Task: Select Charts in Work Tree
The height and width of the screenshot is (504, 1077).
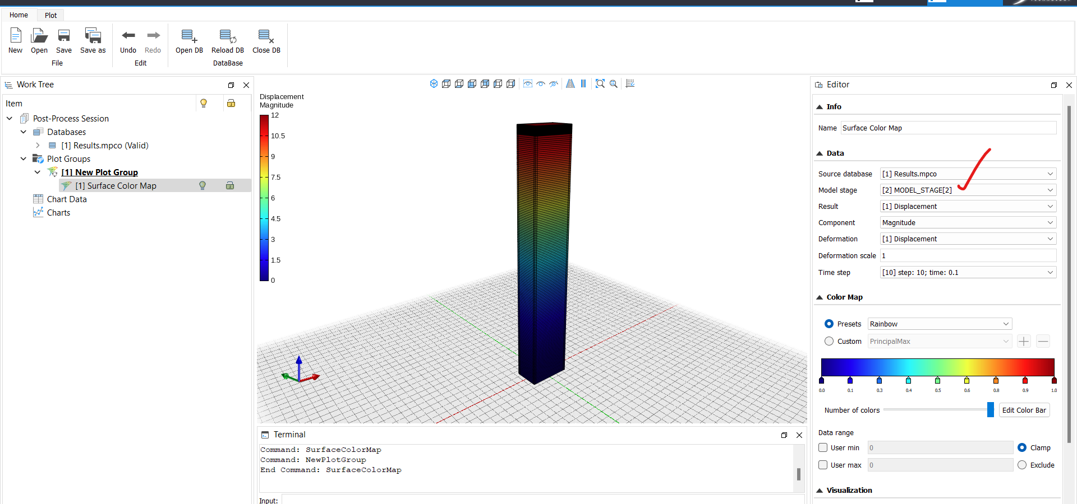Action: pyautogui.click(x=58, y=212)
